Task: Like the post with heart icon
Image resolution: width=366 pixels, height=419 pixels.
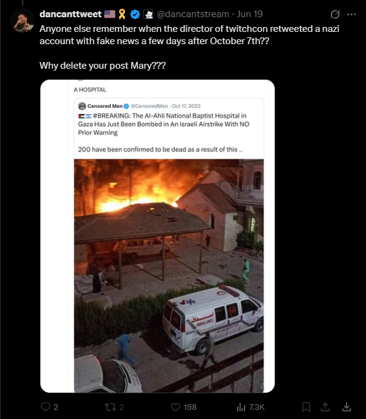Action: 175,407
